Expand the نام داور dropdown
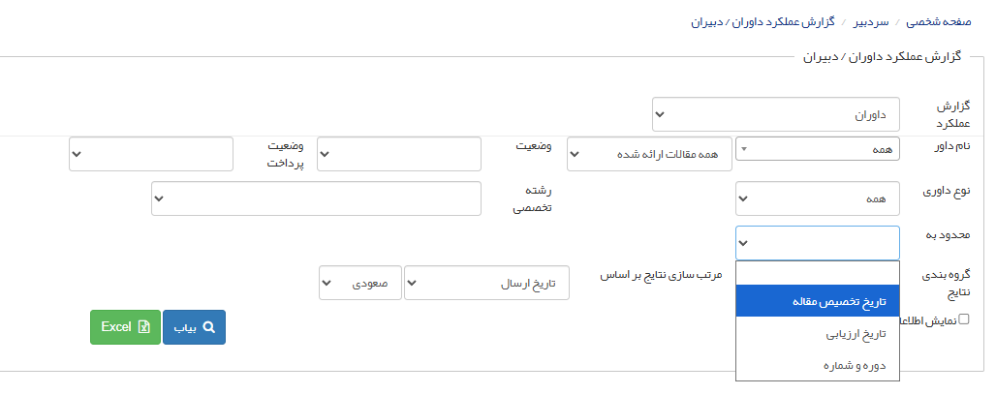 pyautogui.click(x=818, y=148)
